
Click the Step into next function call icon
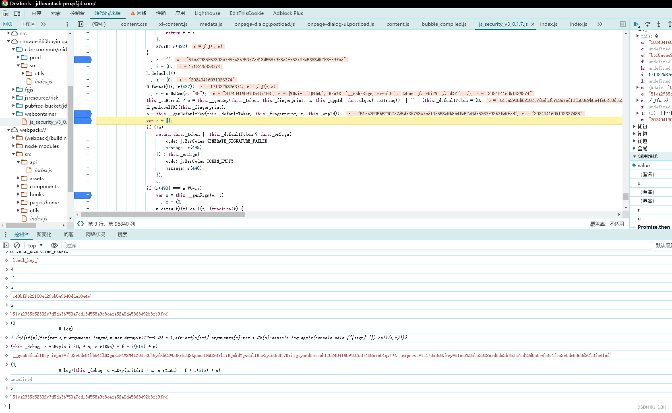[659, 24]
